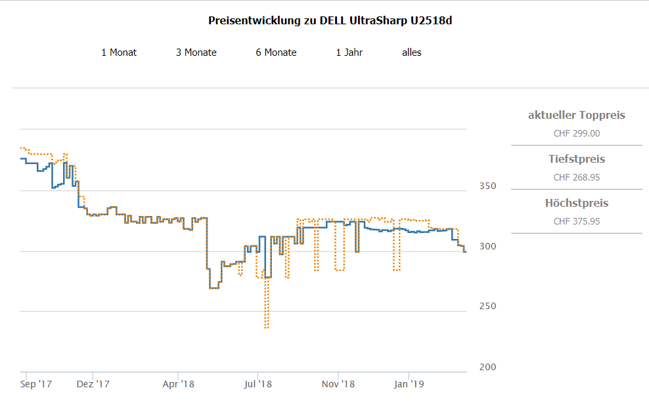Click the '200' y-axis label
649x405 pixels.
487,367
